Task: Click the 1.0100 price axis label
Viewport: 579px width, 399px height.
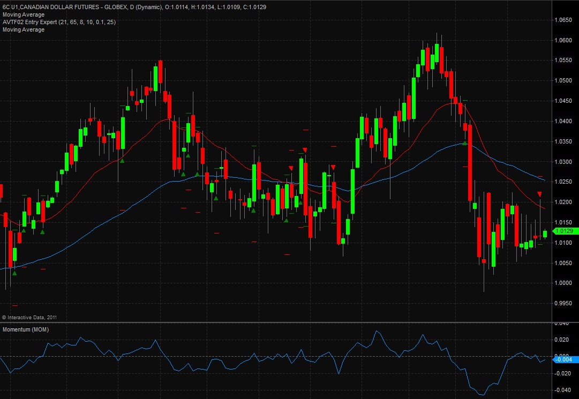Action: (563, 243)
